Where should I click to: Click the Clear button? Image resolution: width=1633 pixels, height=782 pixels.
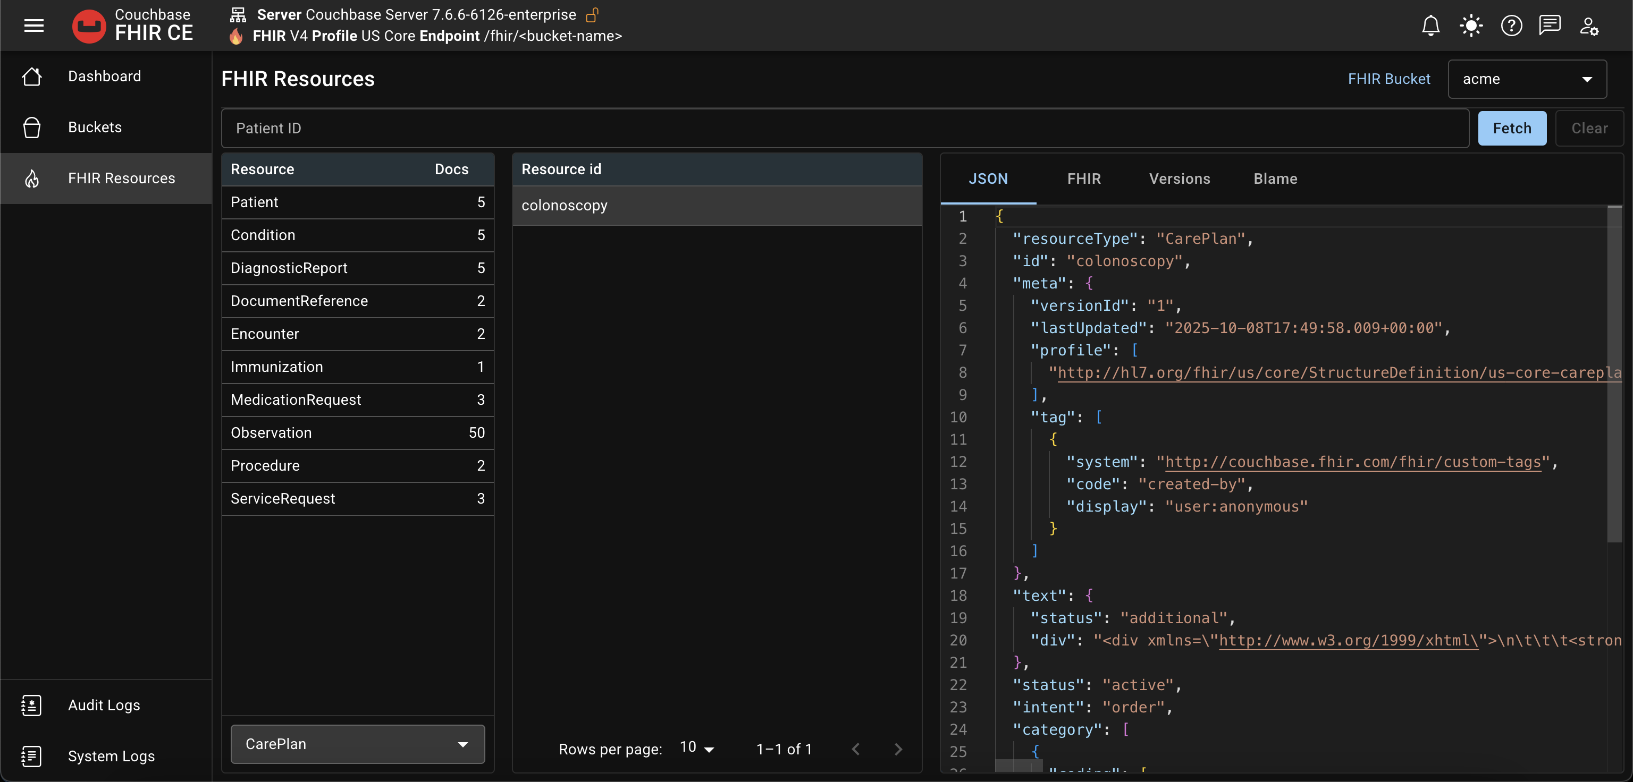click(1589, 128)
